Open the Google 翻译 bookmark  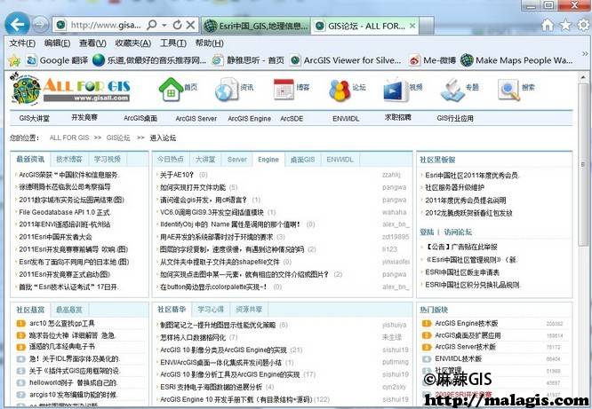57,60
